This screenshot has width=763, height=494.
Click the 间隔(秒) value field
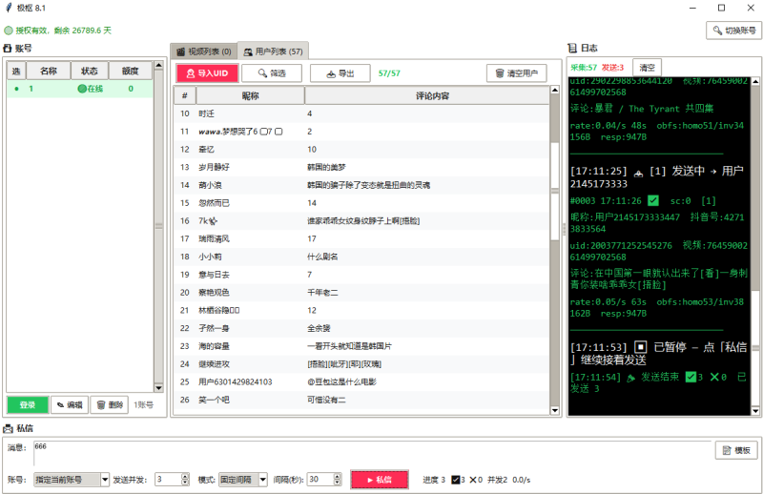coord(320,480)
